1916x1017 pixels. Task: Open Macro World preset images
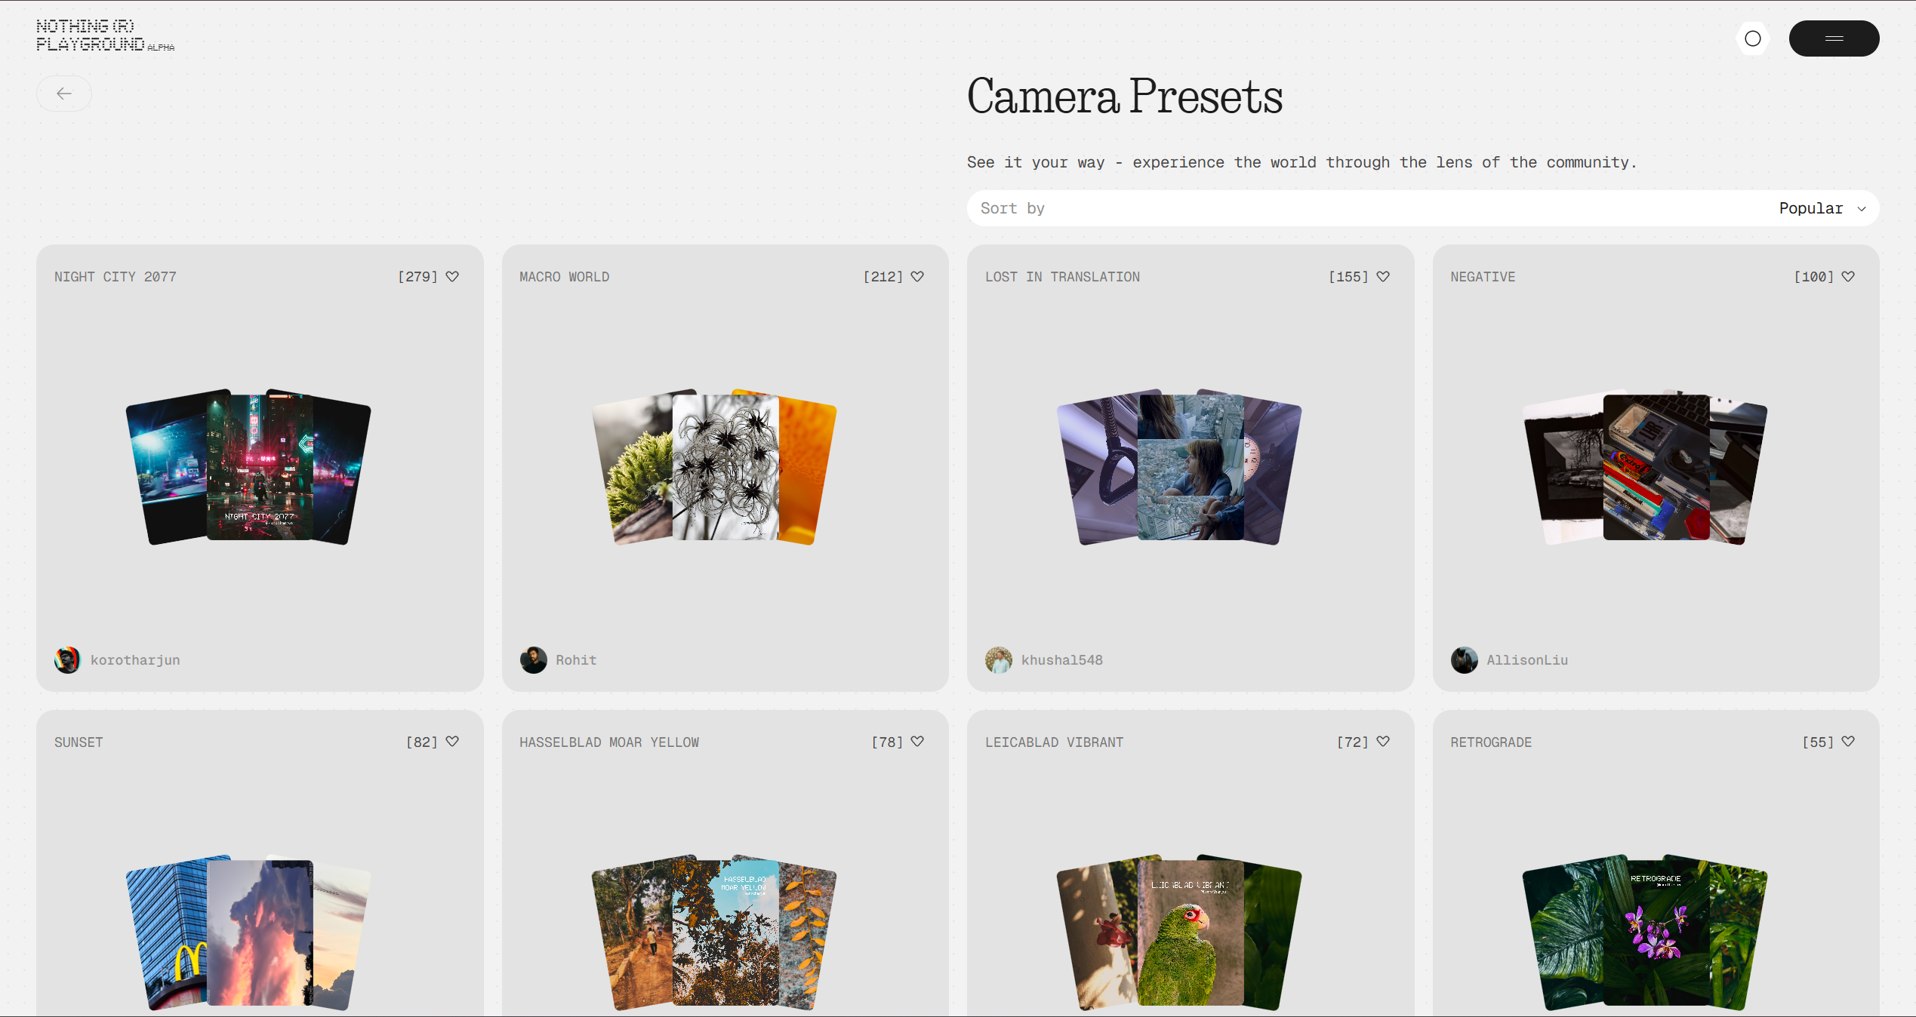click(725, 466)
